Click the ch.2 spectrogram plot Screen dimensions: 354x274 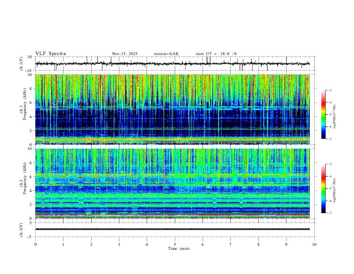[x=172, y=184]
